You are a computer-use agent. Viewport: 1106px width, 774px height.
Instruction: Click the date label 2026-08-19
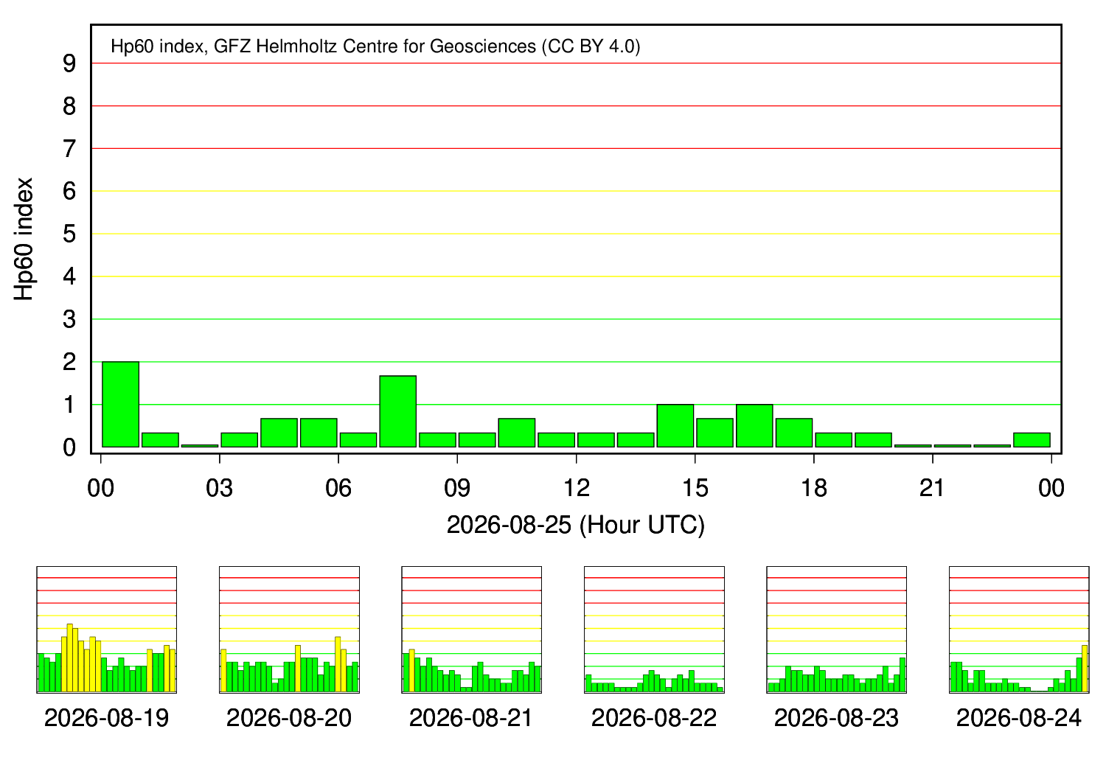pos(107,718)
